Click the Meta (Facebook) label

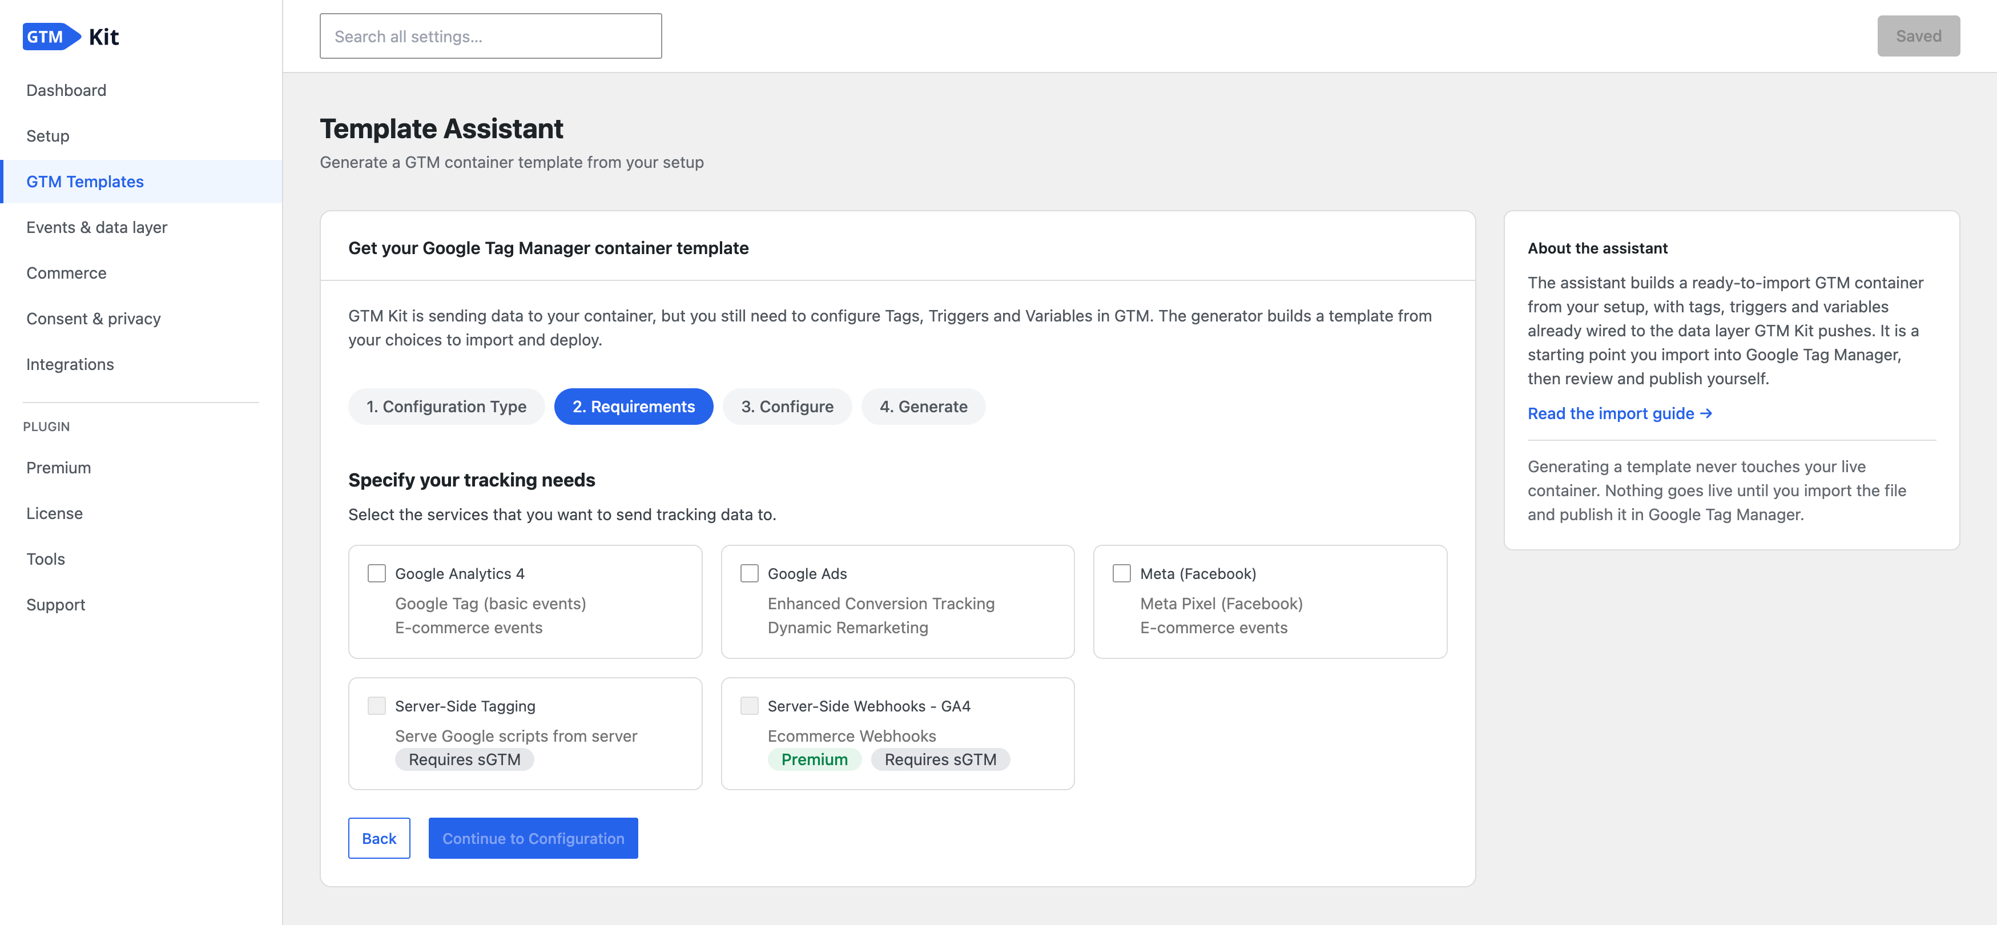click(x=1198, y=574)
